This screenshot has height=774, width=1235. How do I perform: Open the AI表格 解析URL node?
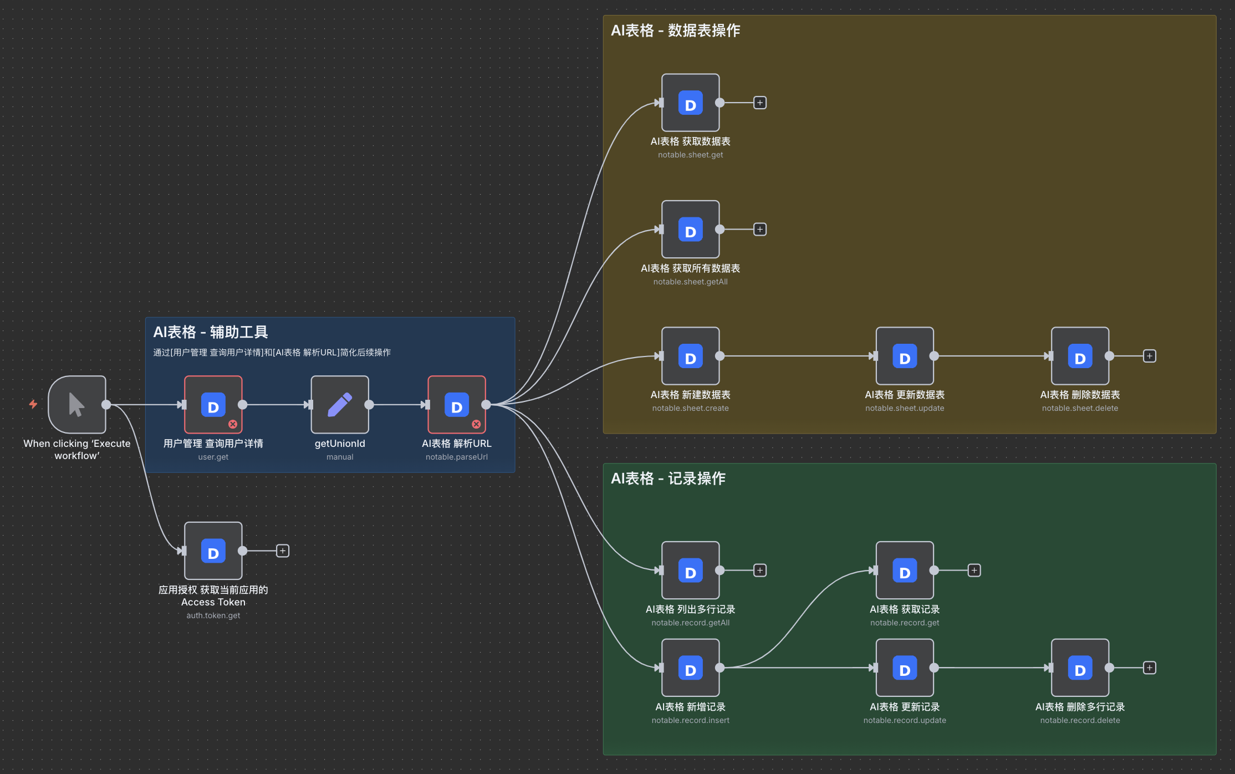pyautogui.click(x=456, y=405)
